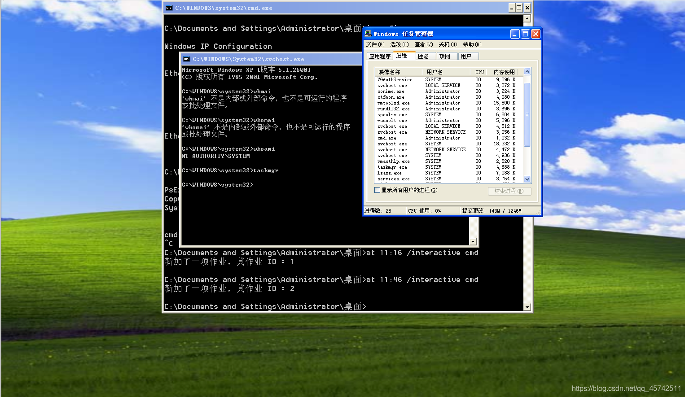Click the svchost.exe console title bar
This screenshot has height=397, width=685.
click(x=272, y=59)
